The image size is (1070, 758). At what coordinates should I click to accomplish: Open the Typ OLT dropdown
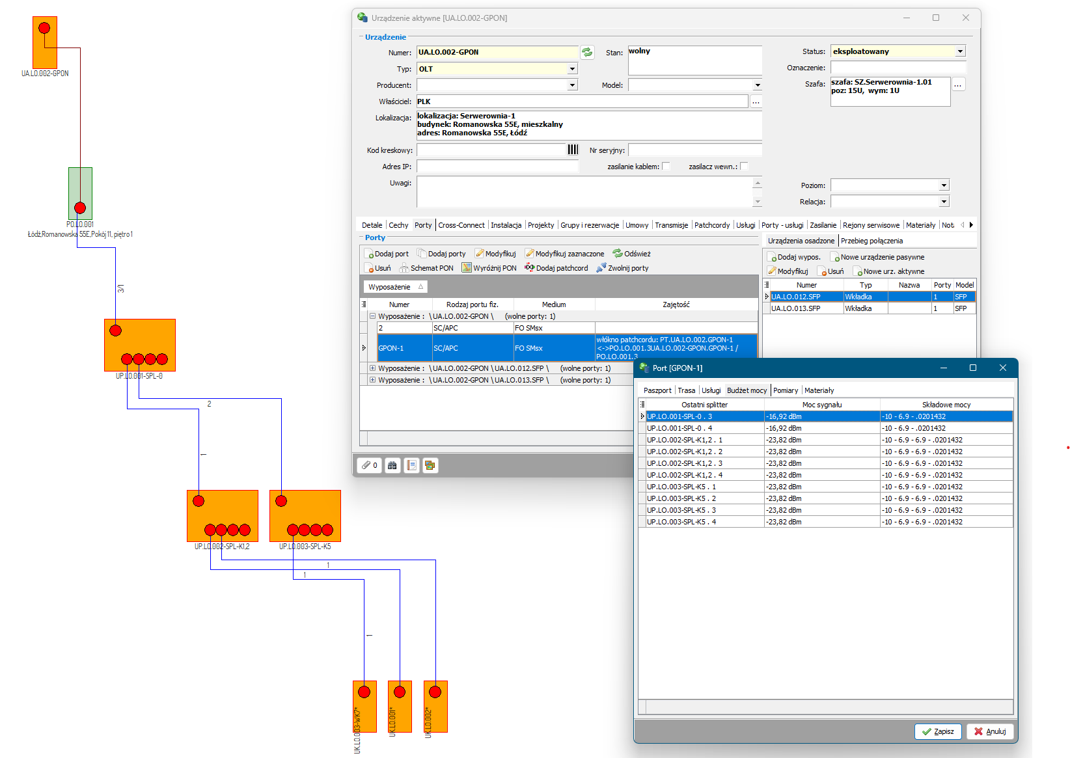tap(572, 69)
